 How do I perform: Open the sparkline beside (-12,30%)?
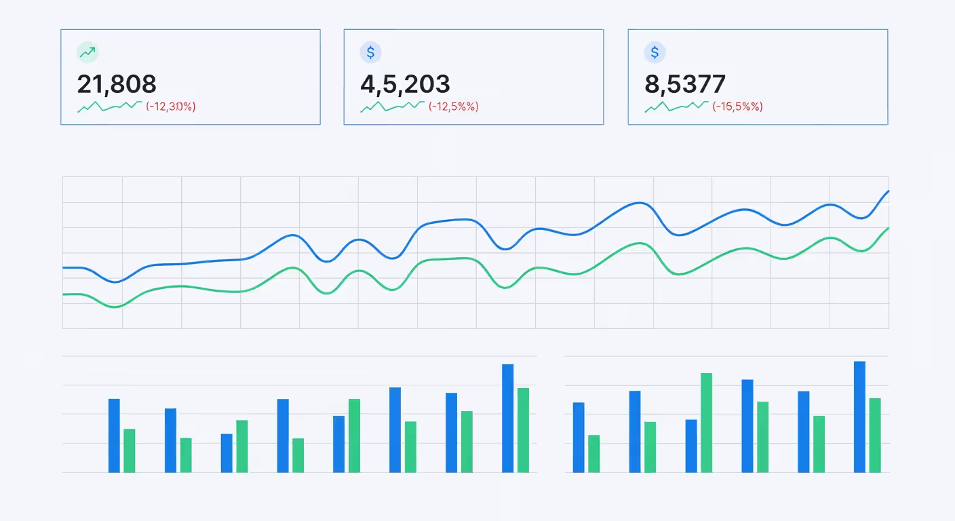point(110,107)
